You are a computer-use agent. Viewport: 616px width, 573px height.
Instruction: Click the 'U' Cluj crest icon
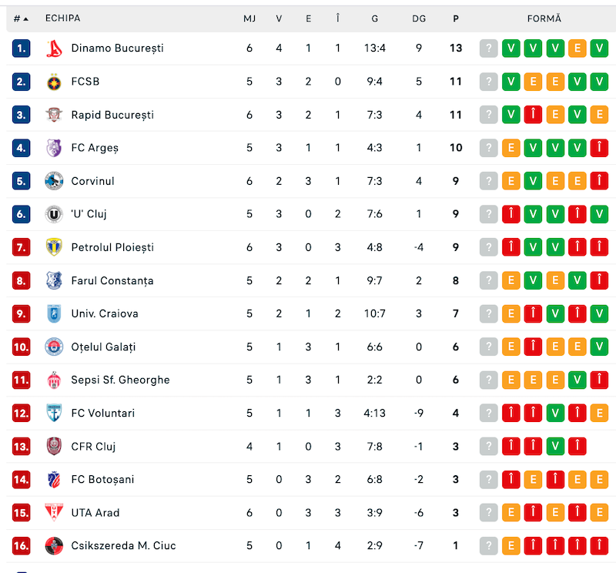pyautogui.click(x=54, y=214)
